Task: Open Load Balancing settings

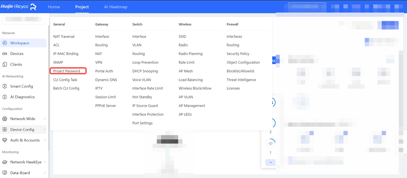Action: [x=191, y=80]
